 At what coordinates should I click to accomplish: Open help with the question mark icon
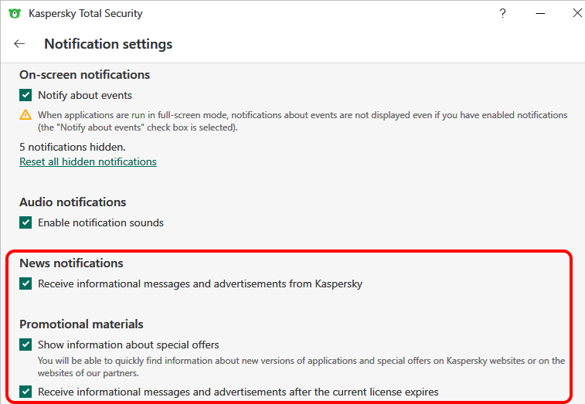point(502,13)
